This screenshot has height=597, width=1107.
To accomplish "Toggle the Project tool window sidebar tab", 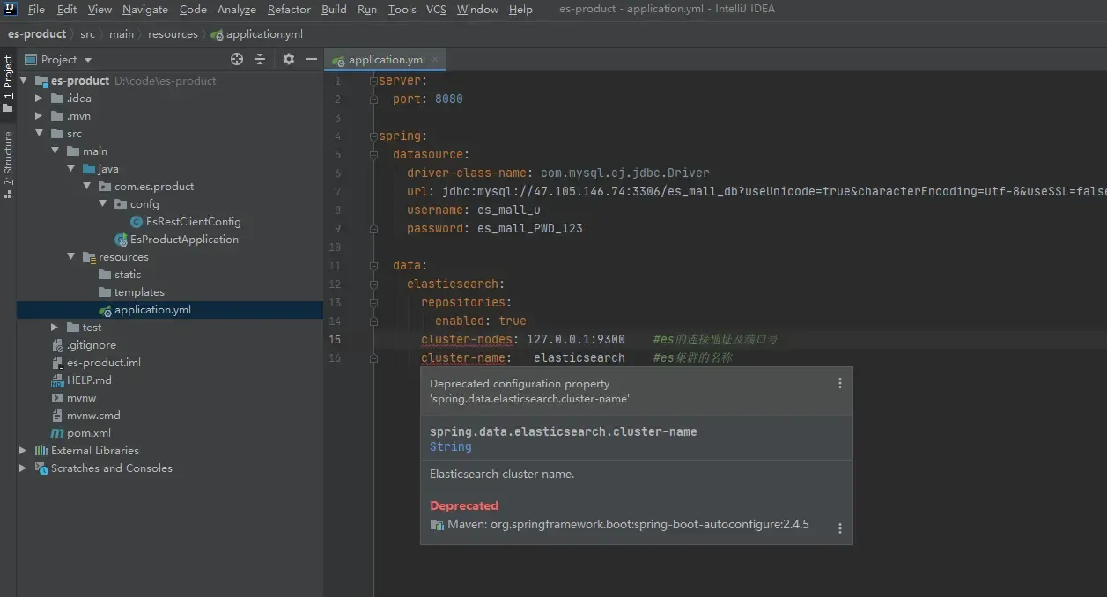I will point(8,82).
